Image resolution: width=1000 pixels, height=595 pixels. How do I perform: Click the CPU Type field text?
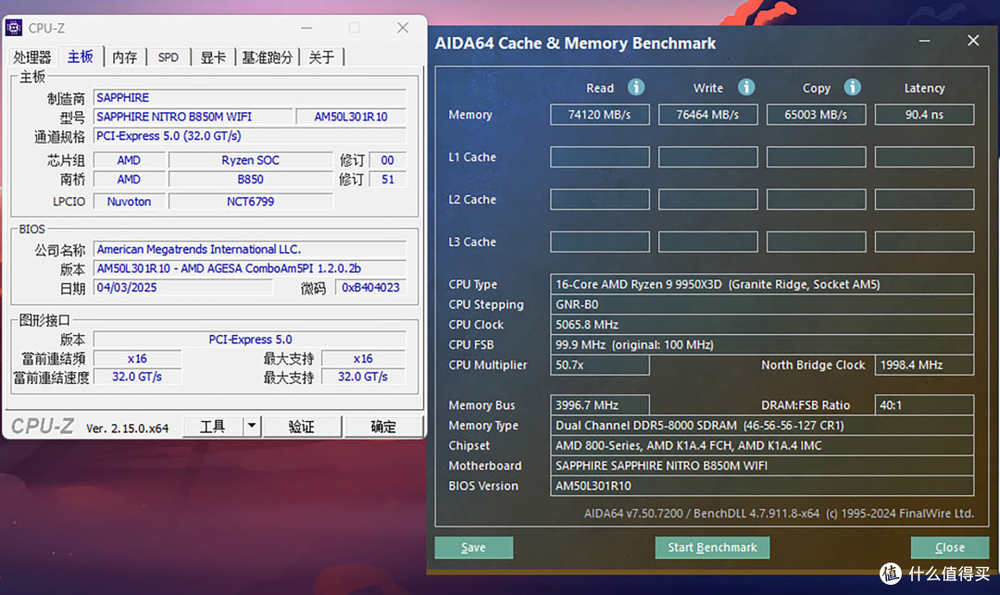(762, 284)
